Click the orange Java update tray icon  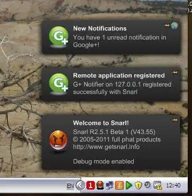[x=119, y=185]
